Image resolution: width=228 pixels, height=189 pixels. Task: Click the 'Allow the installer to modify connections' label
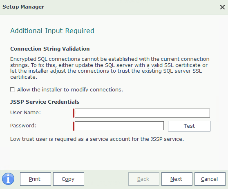point(70,90)
